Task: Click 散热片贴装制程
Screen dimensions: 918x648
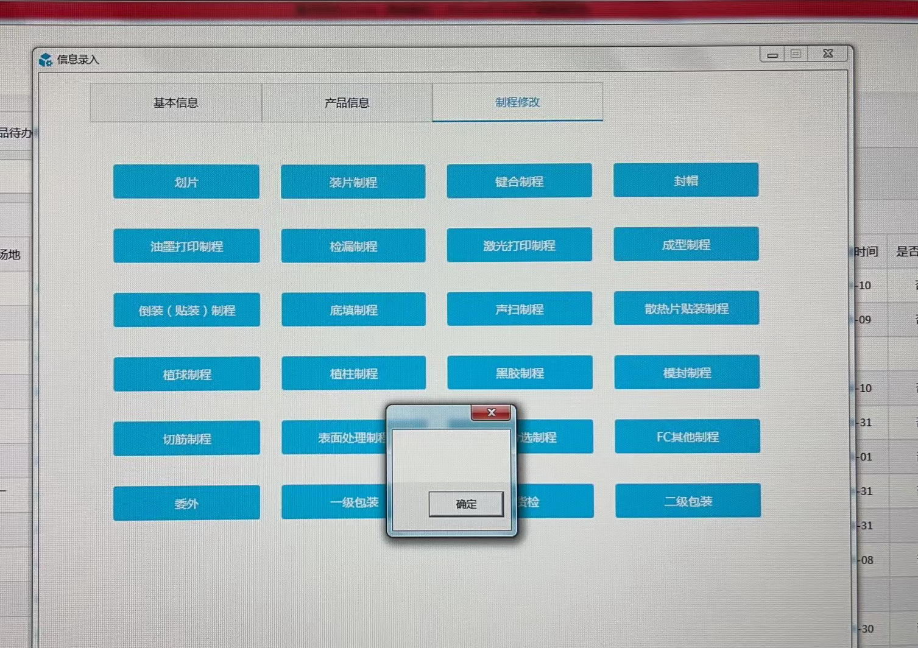Action: [x=687, y=308]
